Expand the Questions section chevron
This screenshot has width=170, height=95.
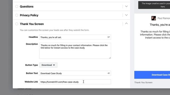(x=126, y=6)
